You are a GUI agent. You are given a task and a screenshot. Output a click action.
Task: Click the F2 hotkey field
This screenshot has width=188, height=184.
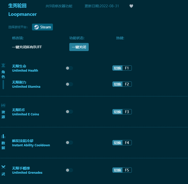click(127, 84)
